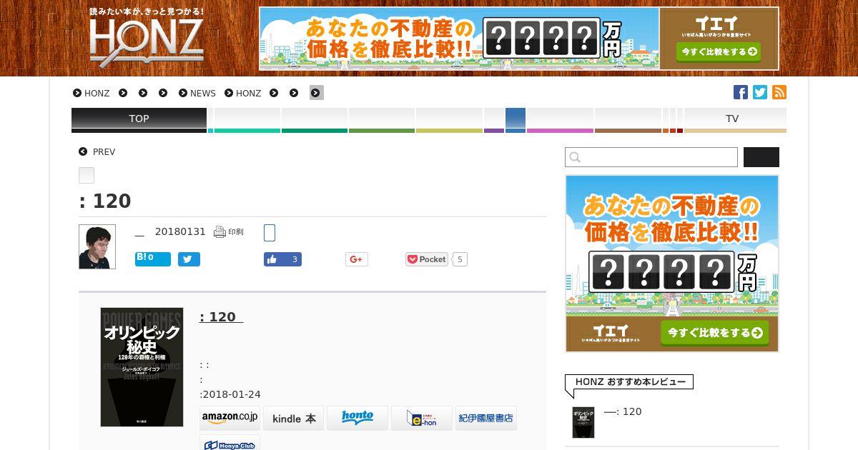This screenshot has height=450, width=858.
Task: Click the Facebook like thumbs-up button
Action: 282,259
